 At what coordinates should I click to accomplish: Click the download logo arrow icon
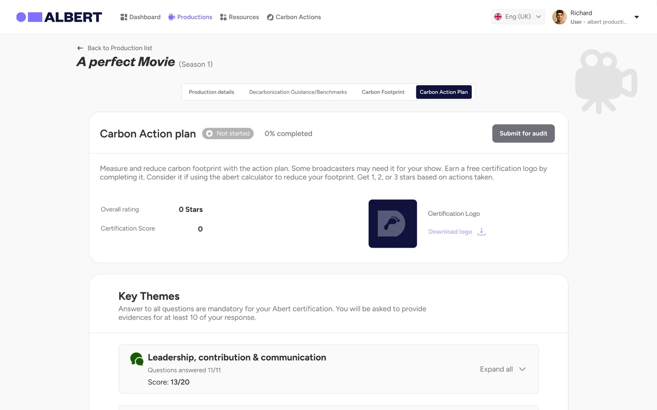coord(482,232)
